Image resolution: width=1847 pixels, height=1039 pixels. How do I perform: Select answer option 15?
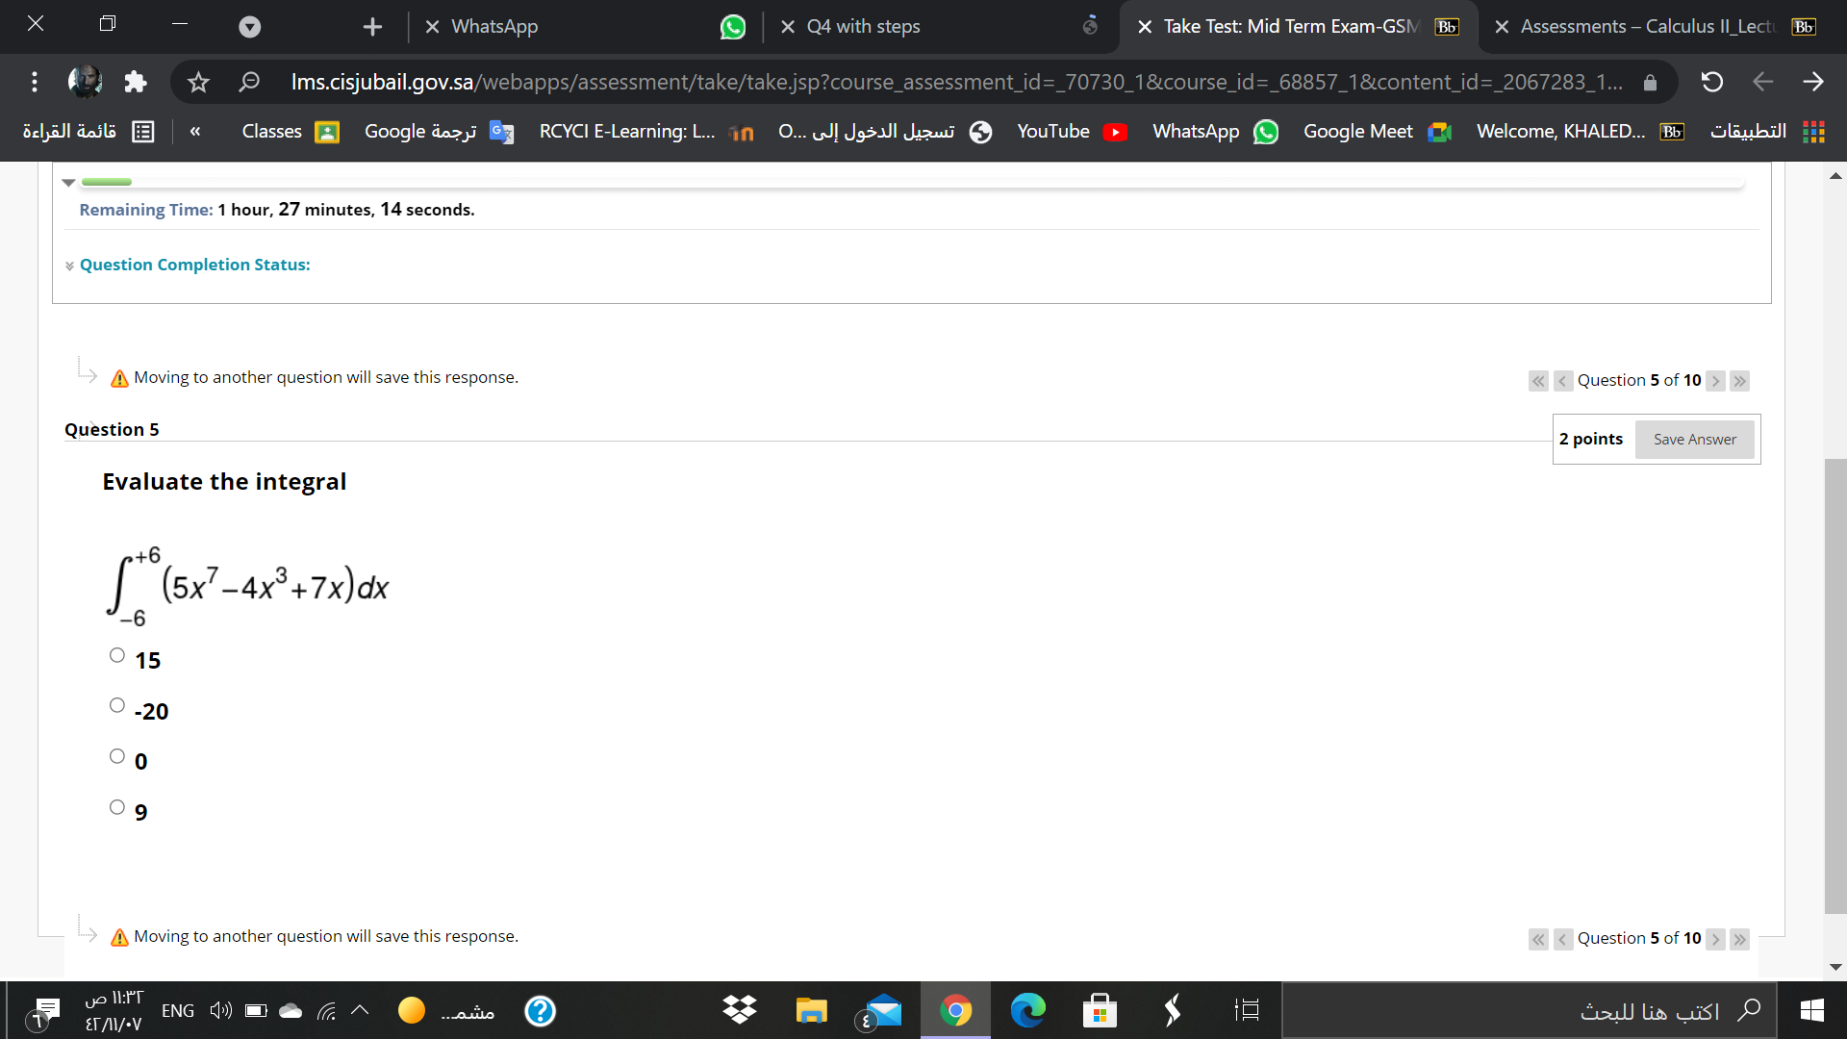117,655
